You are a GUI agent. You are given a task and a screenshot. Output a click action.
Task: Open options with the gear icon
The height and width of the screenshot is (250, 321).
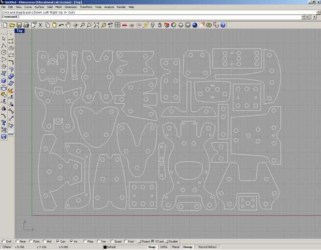coord(209,25)
